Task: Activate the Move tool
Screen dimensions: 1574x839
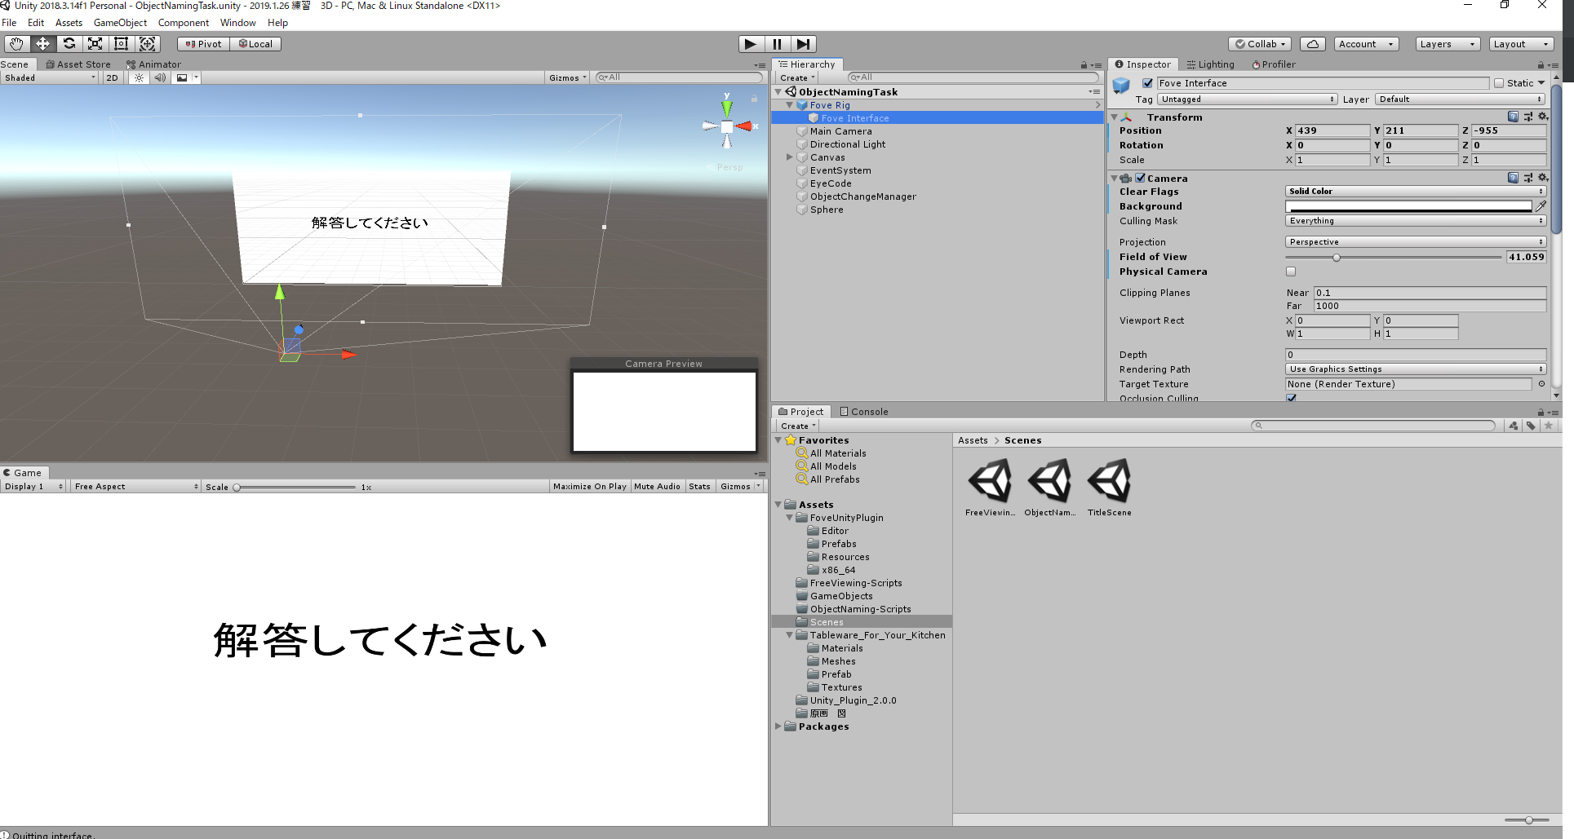Action: pos(42,43)
